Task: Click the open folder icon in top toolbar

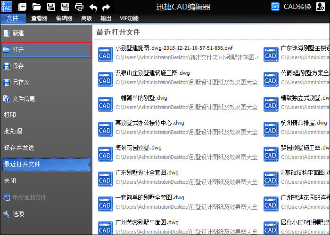Action: (x=36, y=7)
